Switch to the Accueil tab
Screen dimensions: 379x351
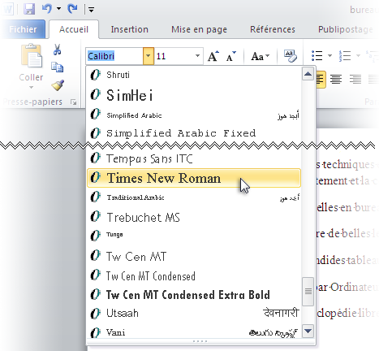(x=74, y=29)
